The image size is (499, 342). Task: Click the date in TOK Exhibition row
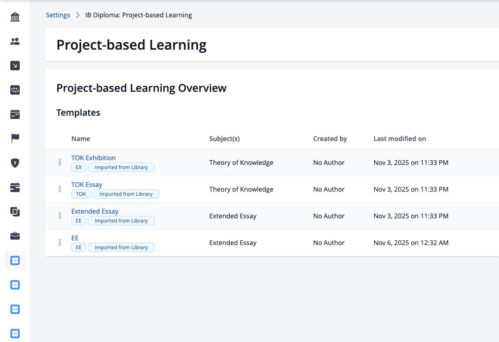point(411,163)
